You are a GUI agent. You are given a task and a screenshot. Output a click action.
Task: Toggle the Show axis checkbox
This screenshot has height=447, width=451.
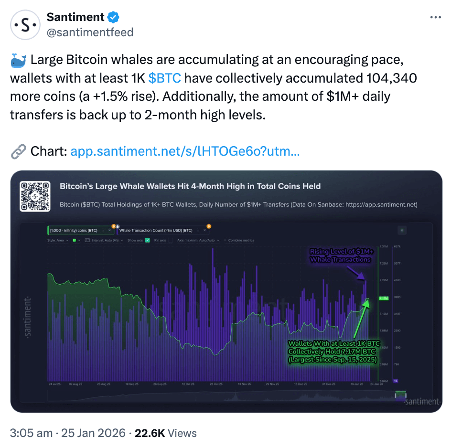[x=148, y=240]
